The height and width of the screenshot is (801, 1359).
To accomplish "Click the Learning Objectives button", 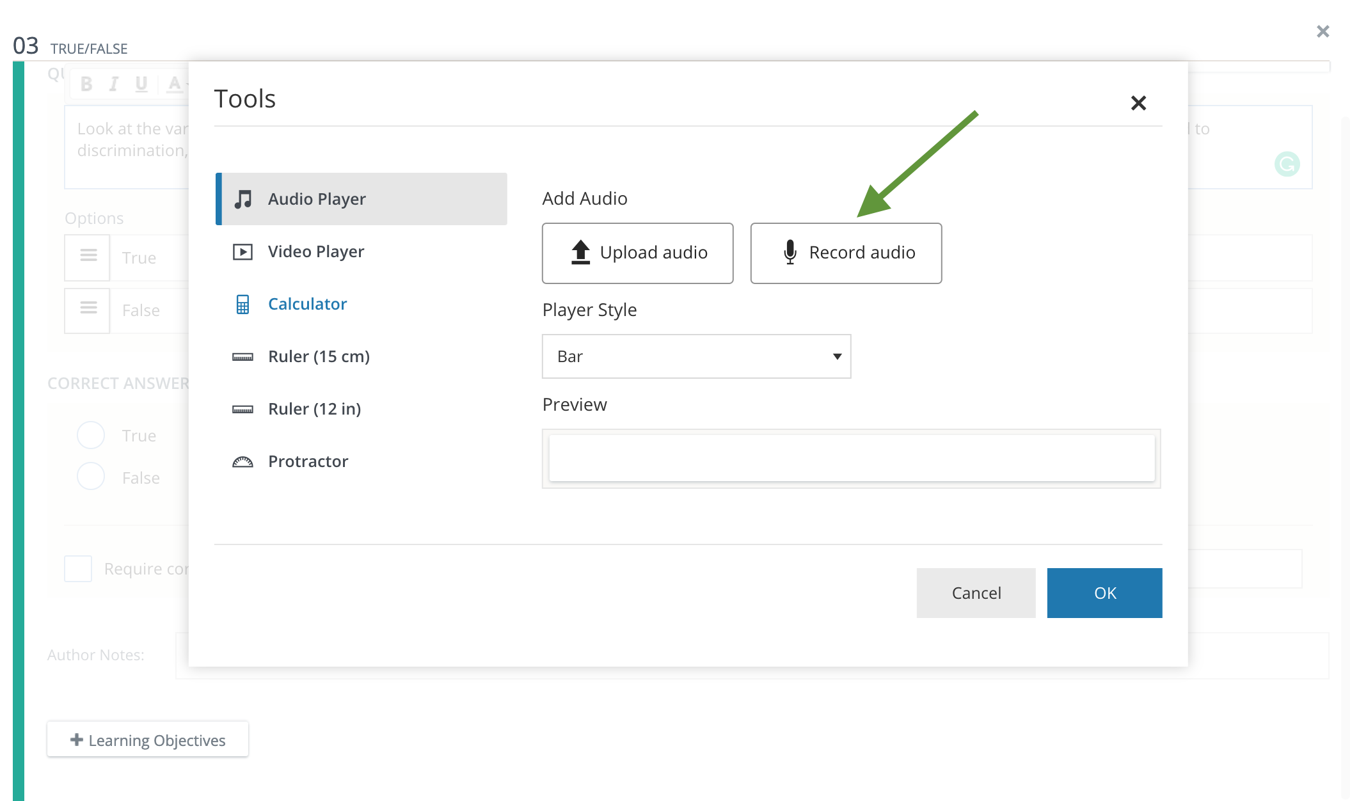I will point(147,740).
